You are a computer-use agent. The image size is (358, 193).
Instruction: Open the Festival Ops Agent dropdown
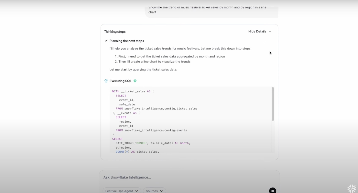click(121, 191)
